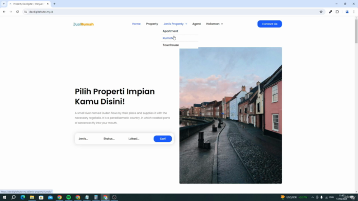358x201 pixels.
Task: Switch ENG input language indicator
Action: 332,197
